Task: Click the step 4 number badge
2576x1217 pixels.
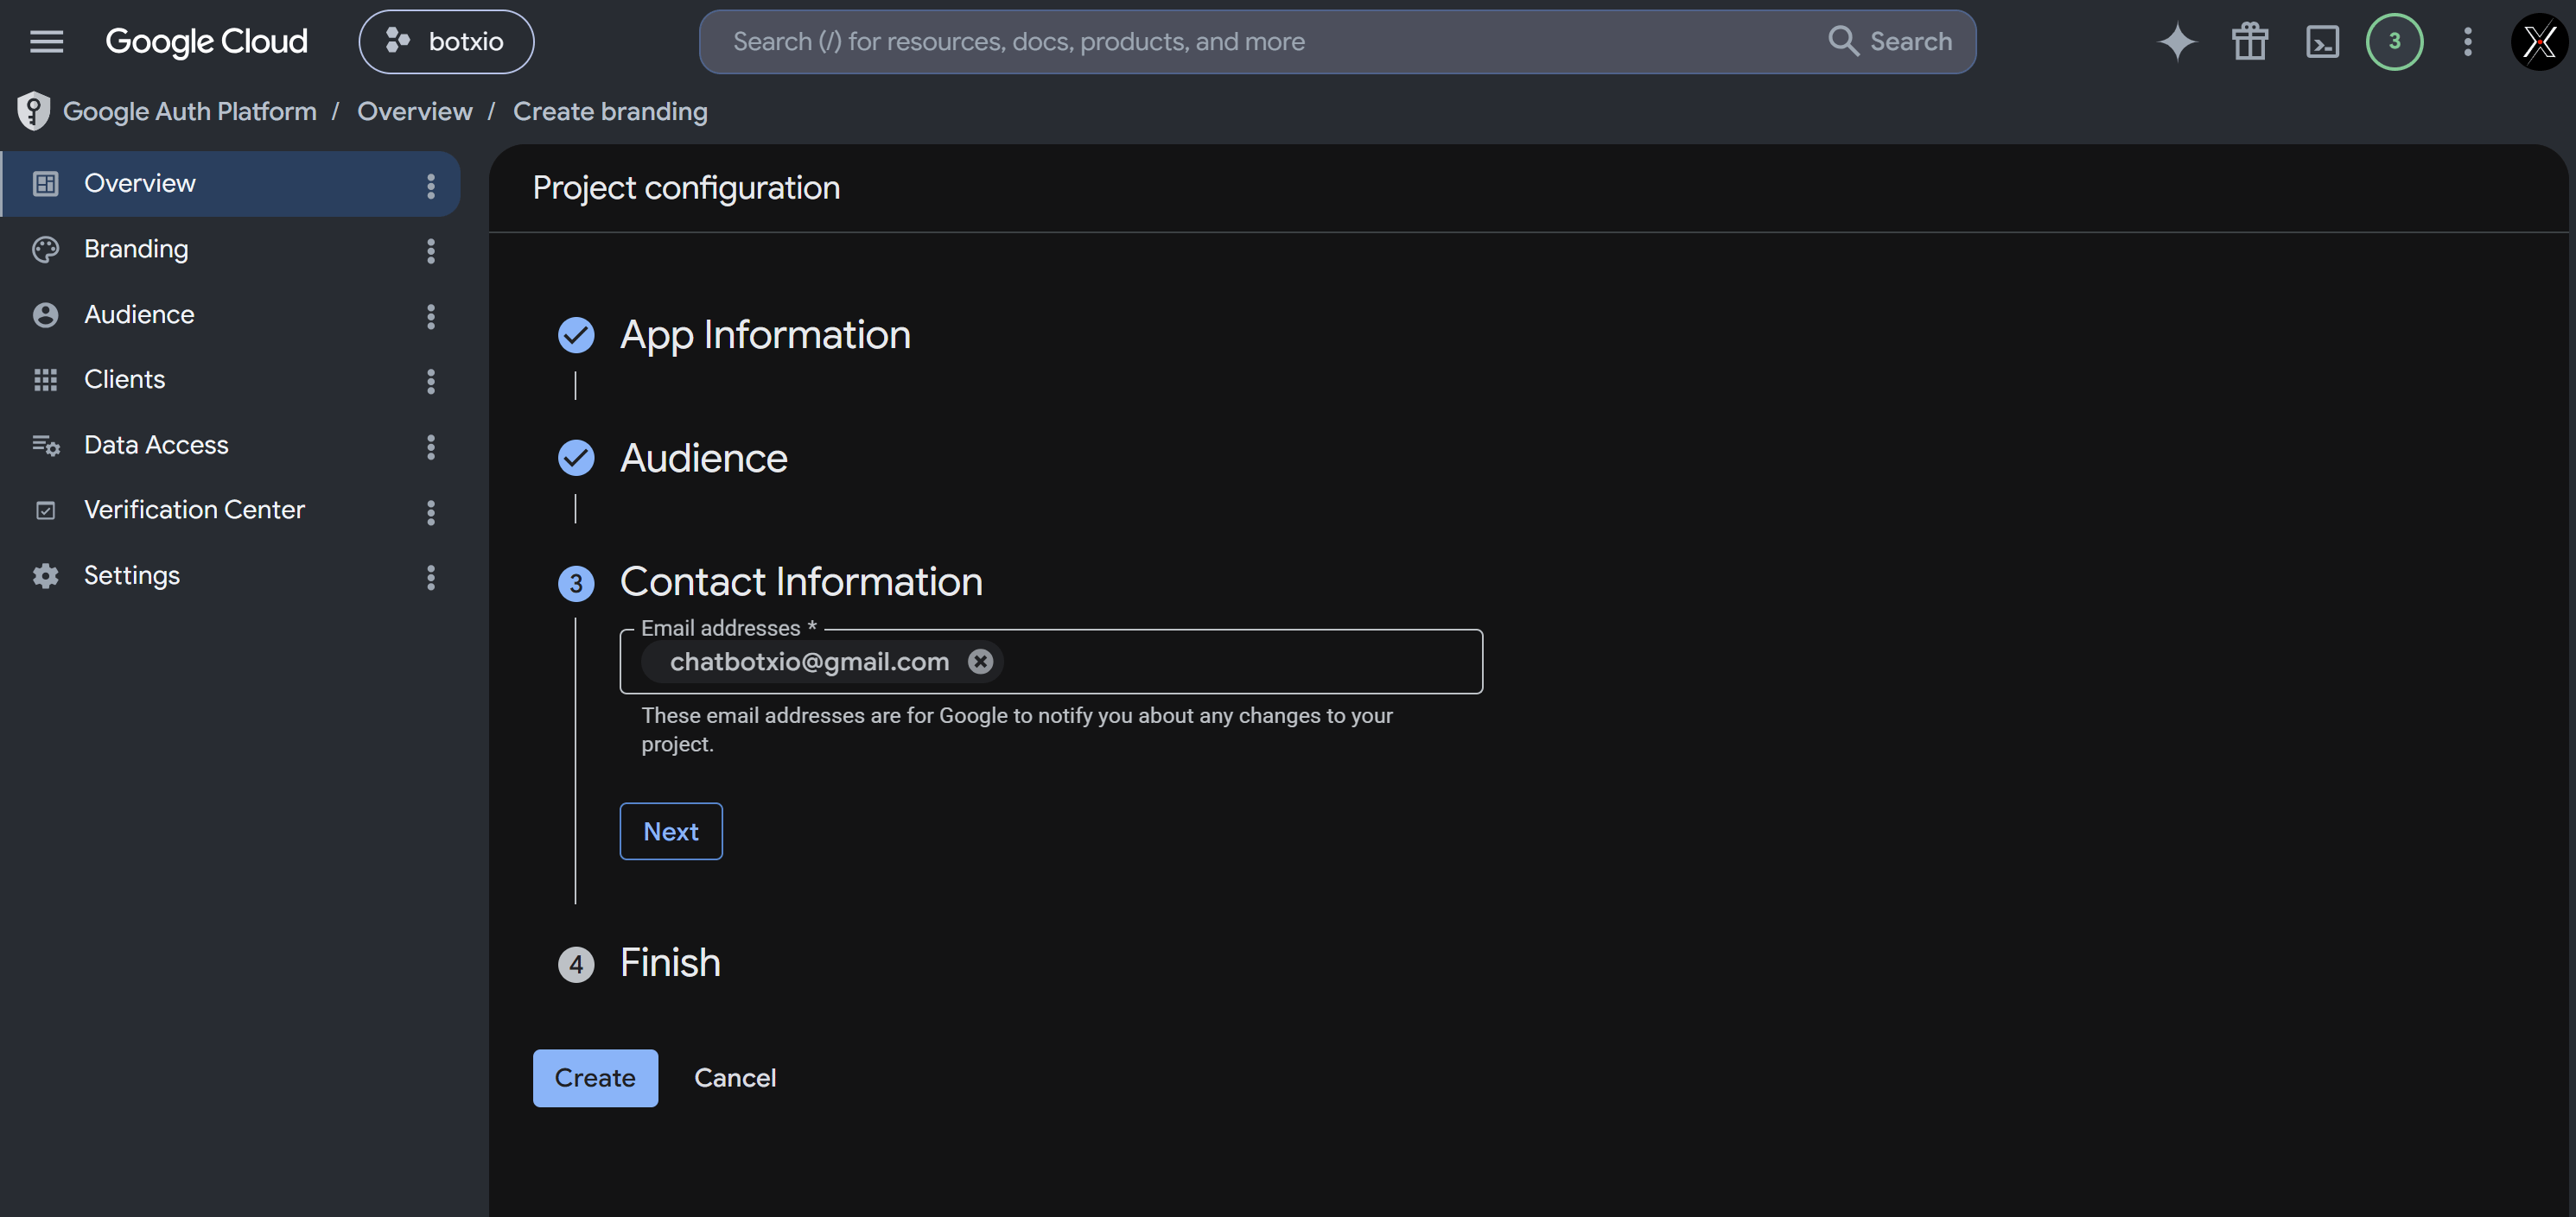Action: click(576, 964)
